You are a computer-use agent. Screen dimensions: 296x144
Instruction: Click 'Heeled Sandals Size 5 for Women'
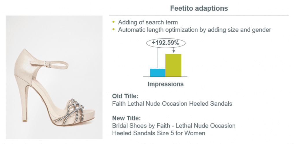159,133
